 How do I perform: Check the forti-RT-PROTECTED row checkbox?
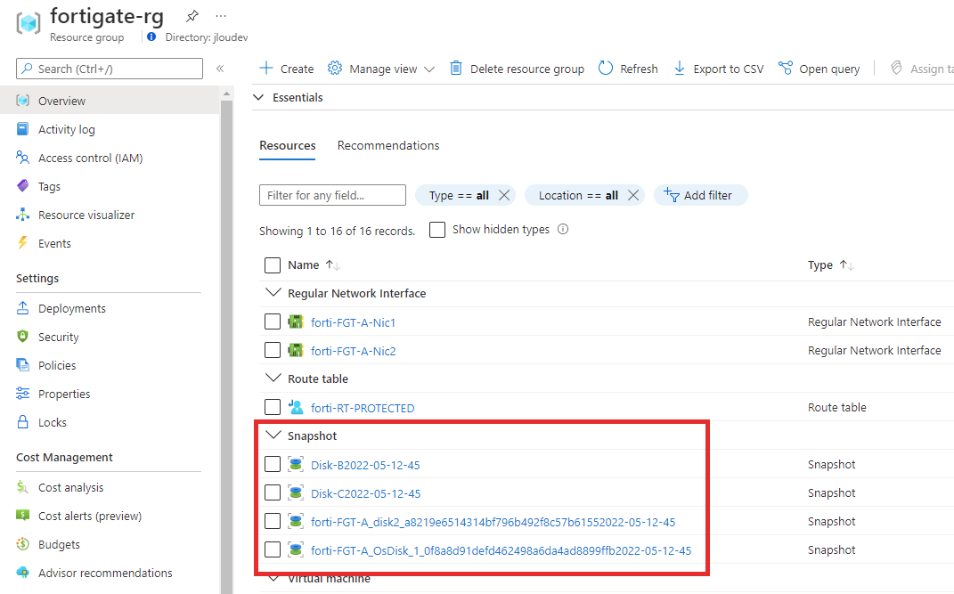coord(273,407)
